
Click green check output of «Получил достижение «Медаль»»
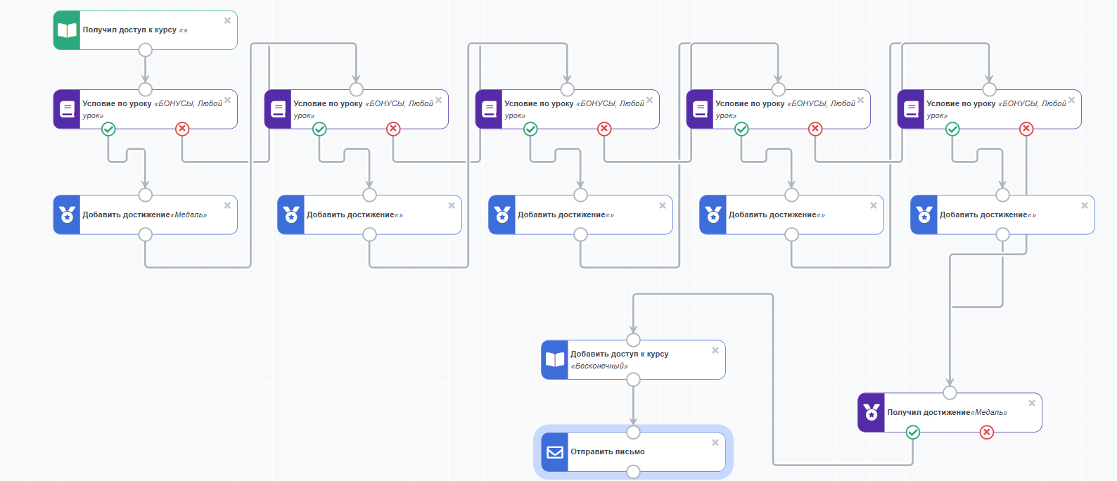tap(913, 432)
